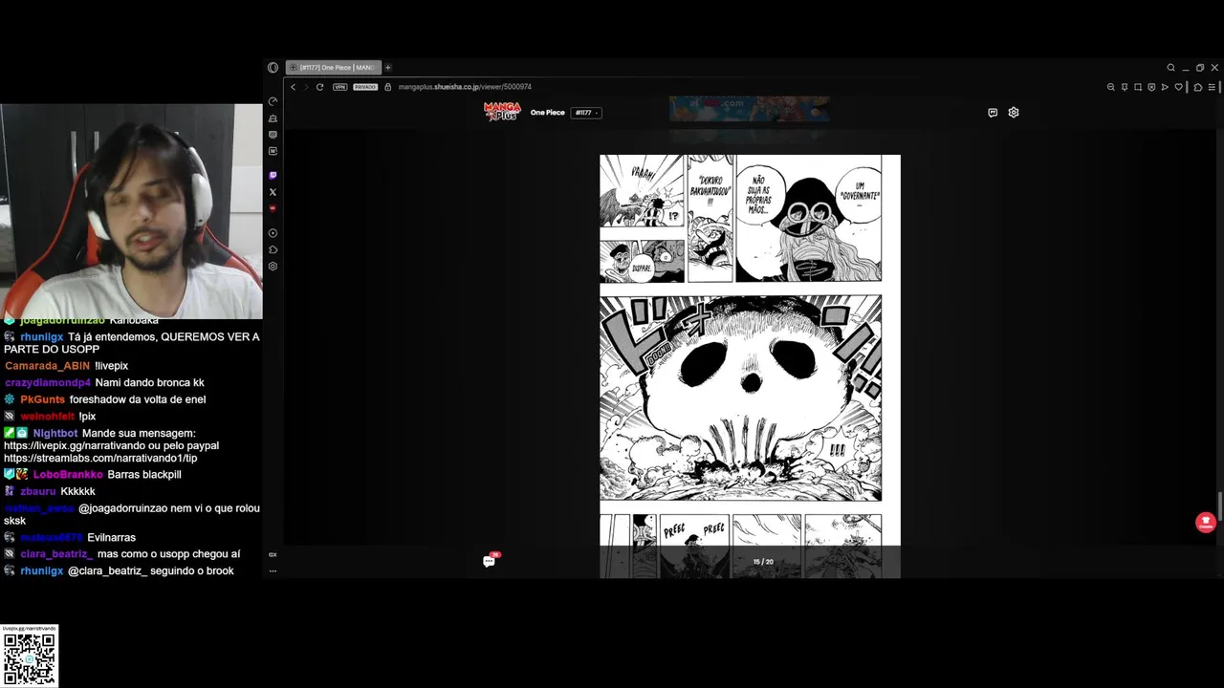Open the striped GX Mods sidebar icon
The width and height of the screenshot is (1224, 688).
(x=273, y=135)
